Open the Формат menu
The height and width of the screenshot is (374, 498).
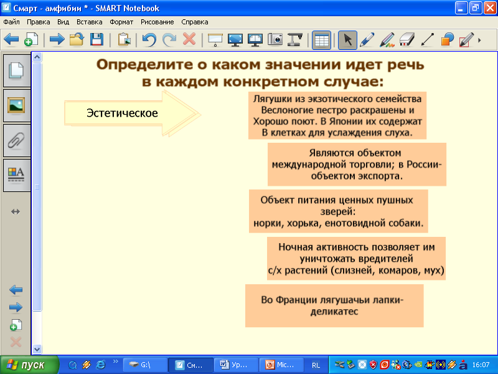pos(121,22)
